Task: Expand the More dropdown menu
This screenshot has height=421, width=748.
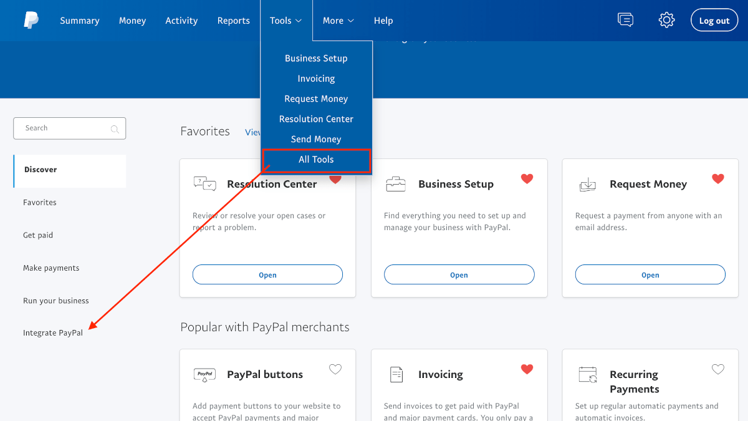Action: (338, 21)
